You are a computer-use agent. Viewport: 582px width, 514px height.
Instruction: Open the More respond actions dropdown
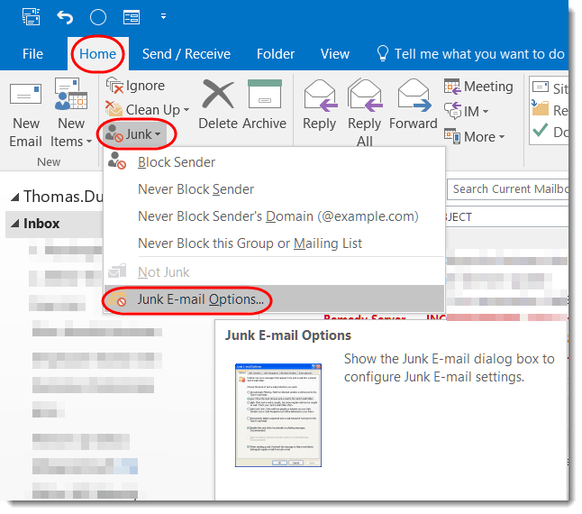tap(475, 137)
